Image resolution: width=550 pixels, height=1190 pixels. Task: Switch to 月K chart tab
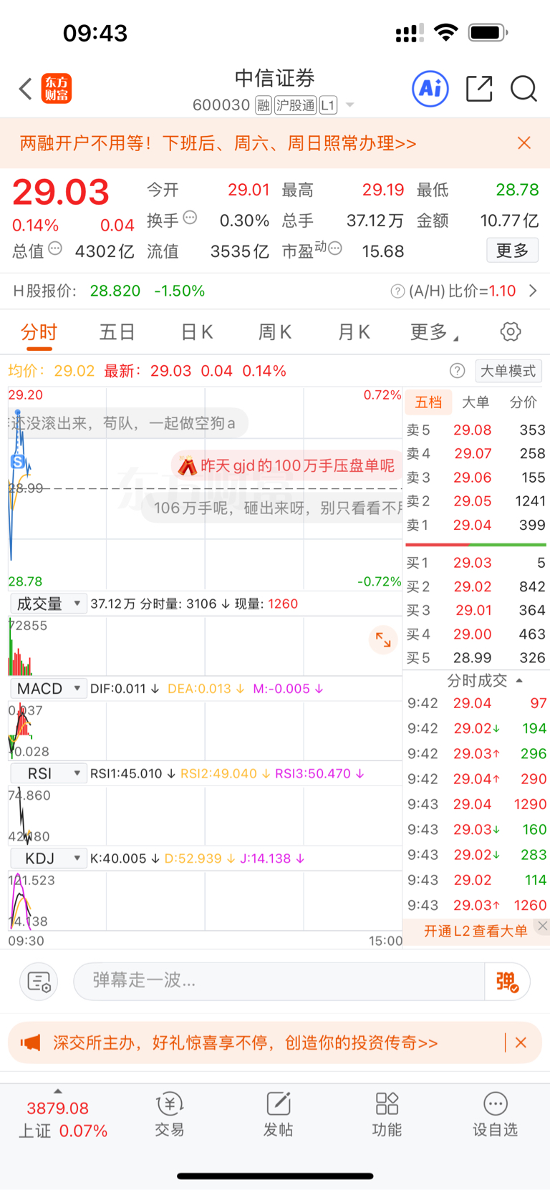[x=354, y=332]
